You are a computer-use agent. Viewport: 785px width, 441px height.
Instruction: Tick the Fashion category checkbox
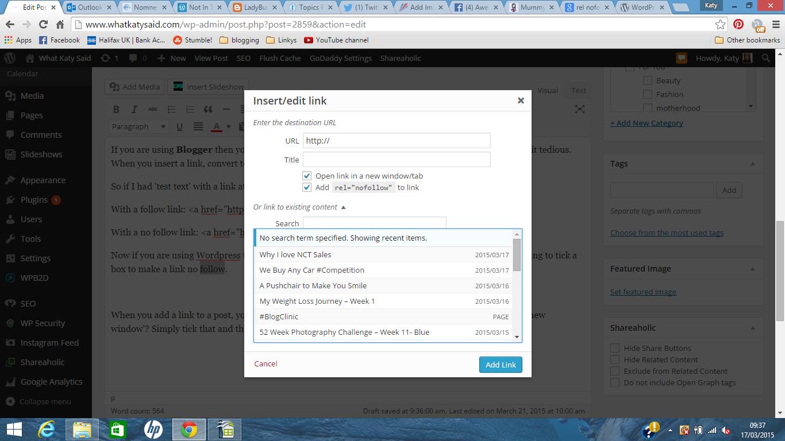click(x=647, y=94)
